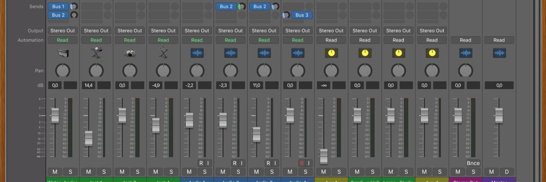
Task: Record-enable R on the -2,2 dB channel
Action: (x=201, y=163)
